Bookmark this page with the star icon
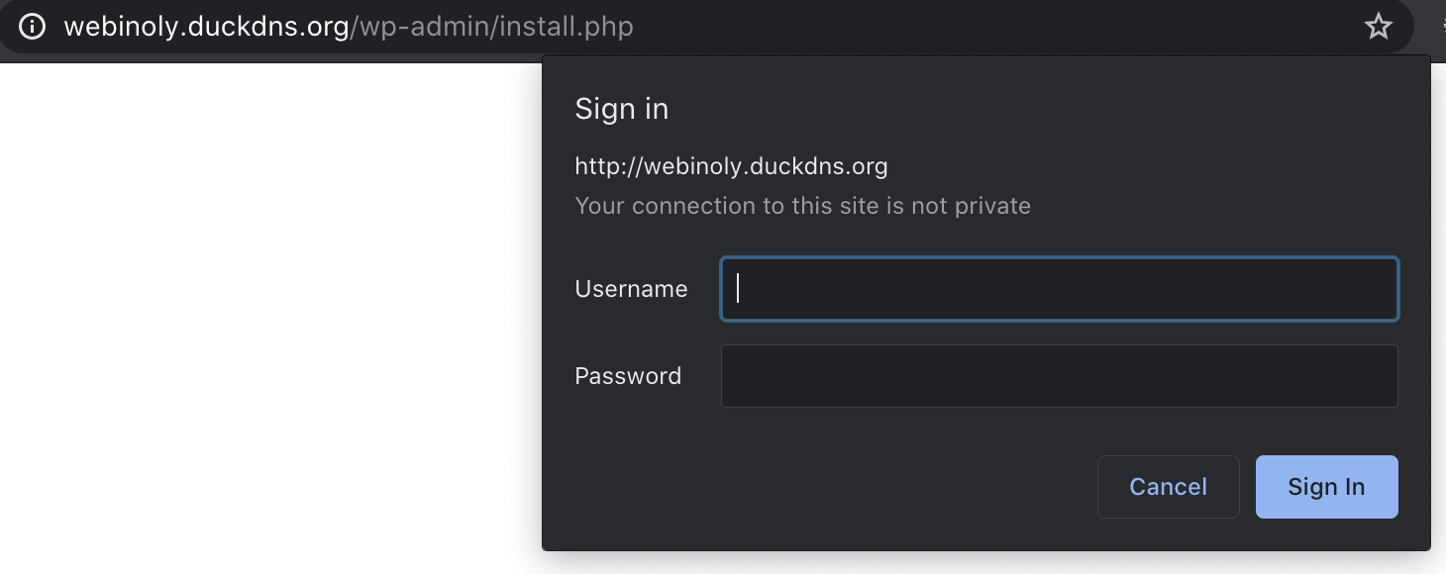Screen dimensions: 1446x574 pyautogui.click(x=1378, y=26)
